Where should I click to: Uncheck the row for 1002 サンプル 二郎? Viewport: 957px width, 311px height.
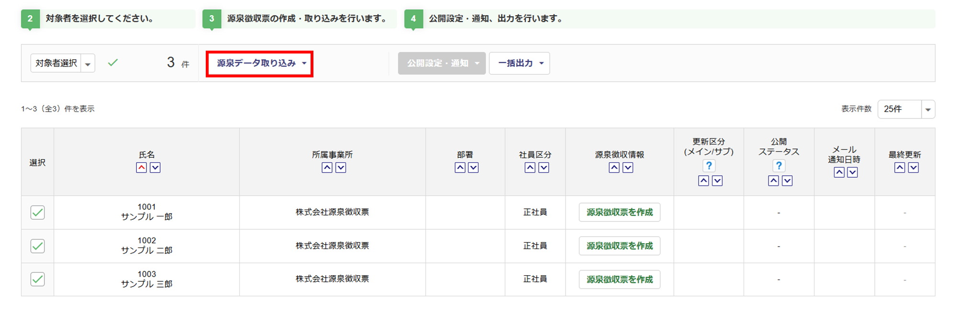point(37,246)
